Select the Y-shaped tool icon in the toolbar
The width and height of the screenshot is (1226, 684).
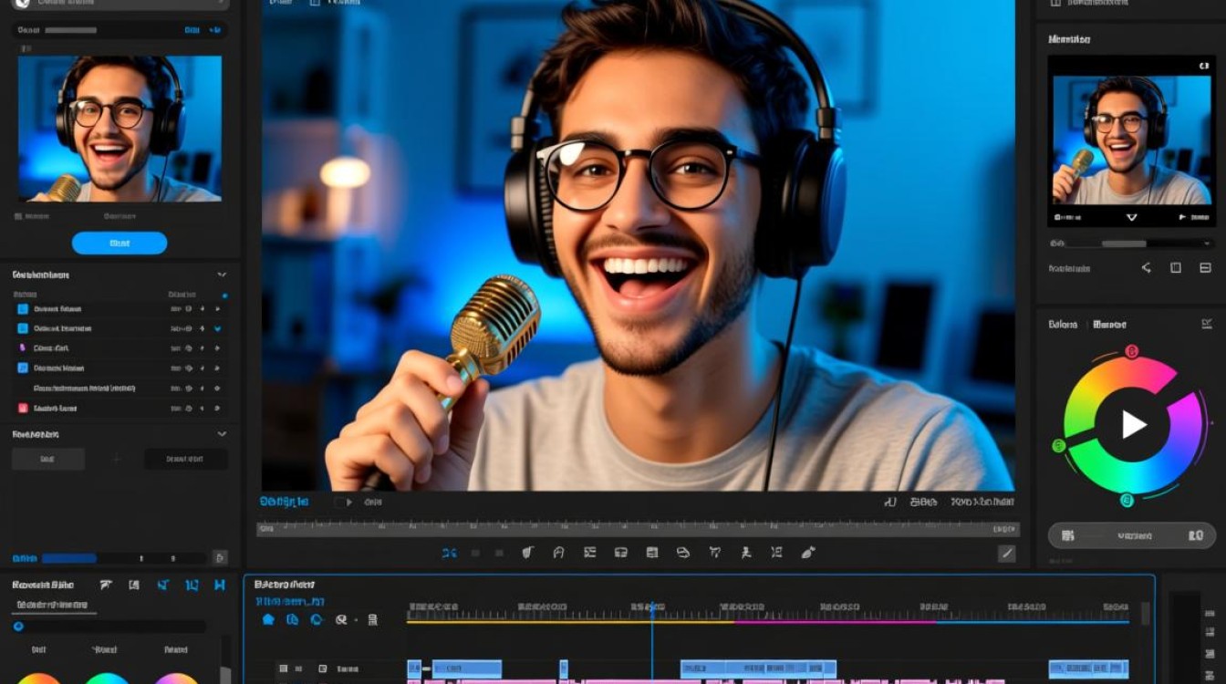(x=714, y=553)
